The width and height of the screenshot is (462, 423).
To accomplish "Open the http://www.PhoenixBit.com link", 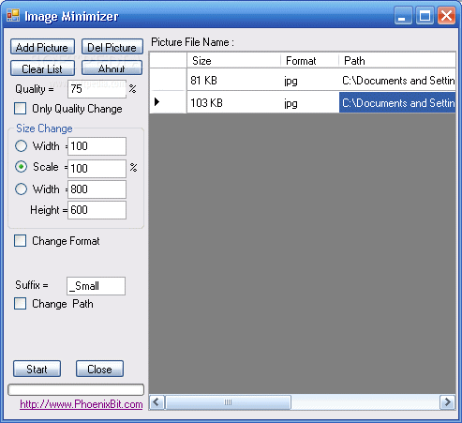I will [82, 404].
